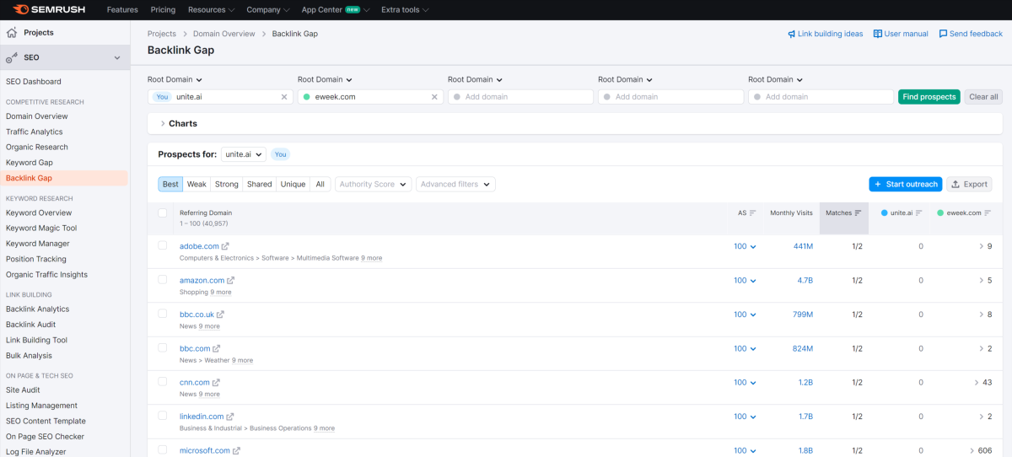
Task: Open amazon.com external link icon
Action: 231,281
